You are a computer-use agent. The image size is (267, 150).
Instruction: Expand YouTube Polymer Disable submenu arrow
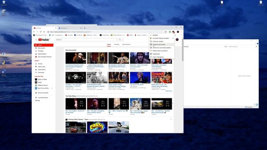coord(173,38)
